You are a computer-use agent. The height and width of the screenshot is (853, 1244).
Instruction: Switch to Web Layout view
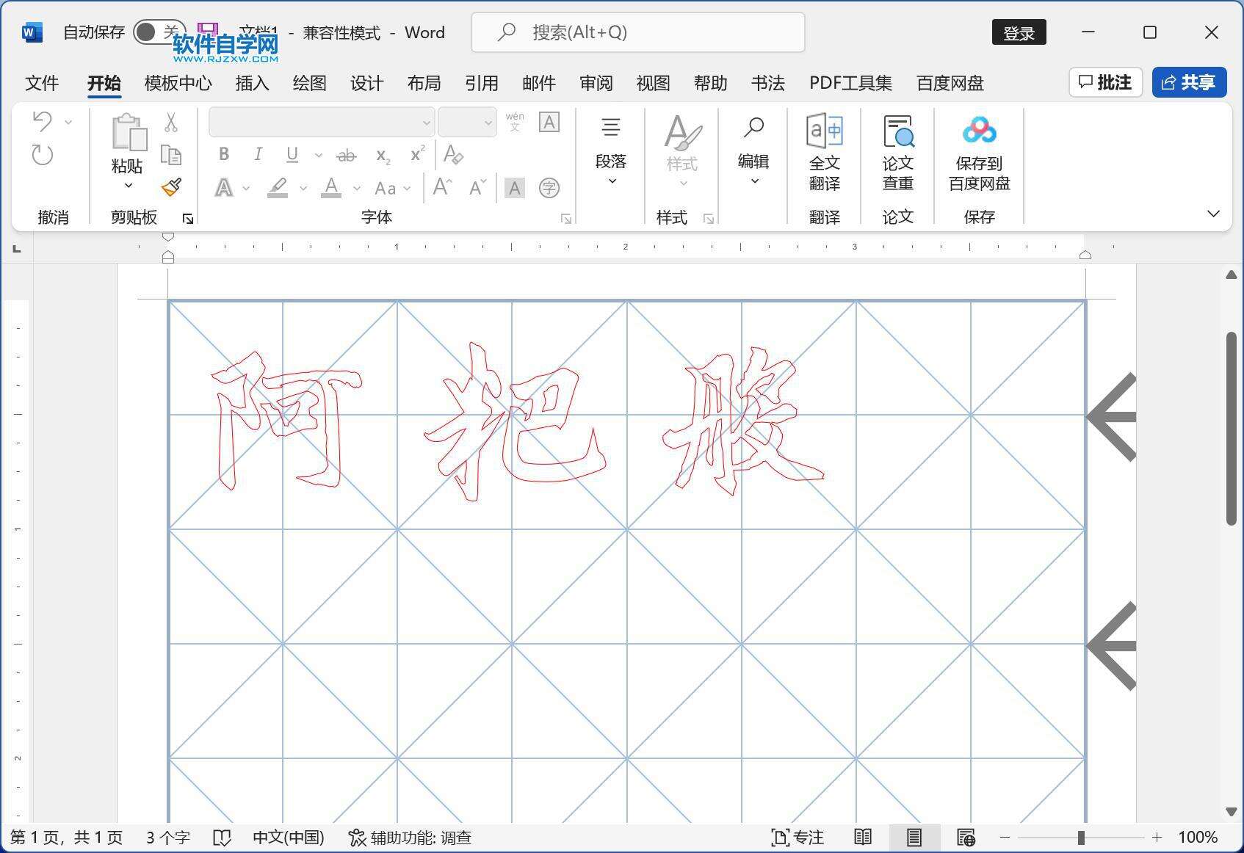click(x=966, y=838)
